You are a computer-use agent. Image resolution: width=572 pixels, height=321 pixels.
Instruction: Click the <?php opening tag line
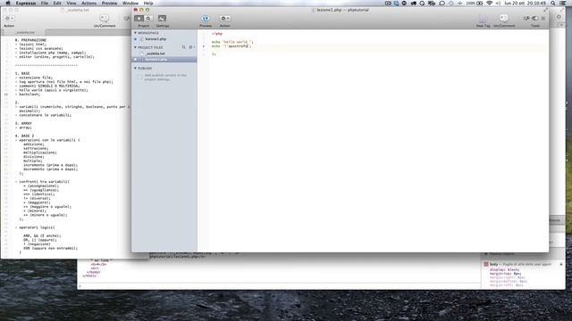[x=217, y=34]
